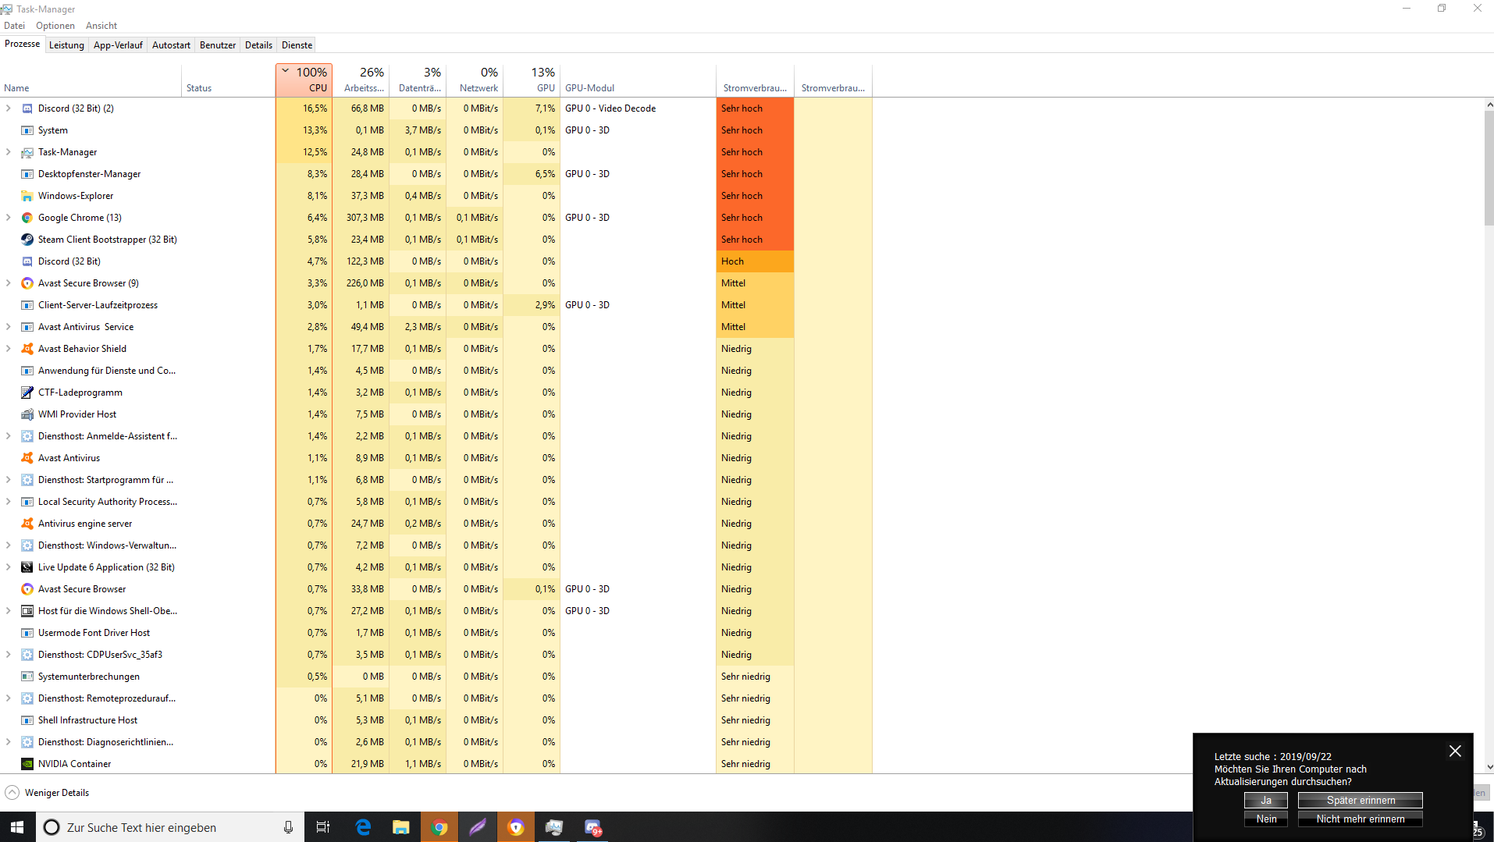
Task: Click the Avast Antivirus process icon
Action: (27, 458)
